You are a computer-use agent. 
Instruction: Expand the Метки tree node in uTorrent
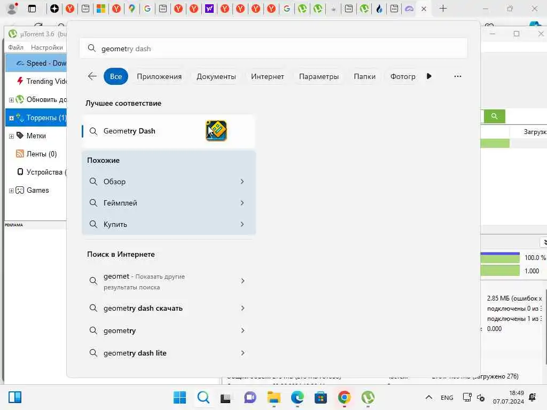click(x=11, y=136)
